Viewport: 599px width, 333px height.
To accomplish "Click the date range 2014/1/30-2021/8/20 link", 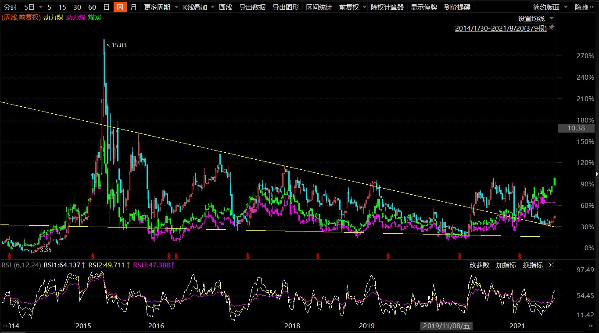I will 501,28.
